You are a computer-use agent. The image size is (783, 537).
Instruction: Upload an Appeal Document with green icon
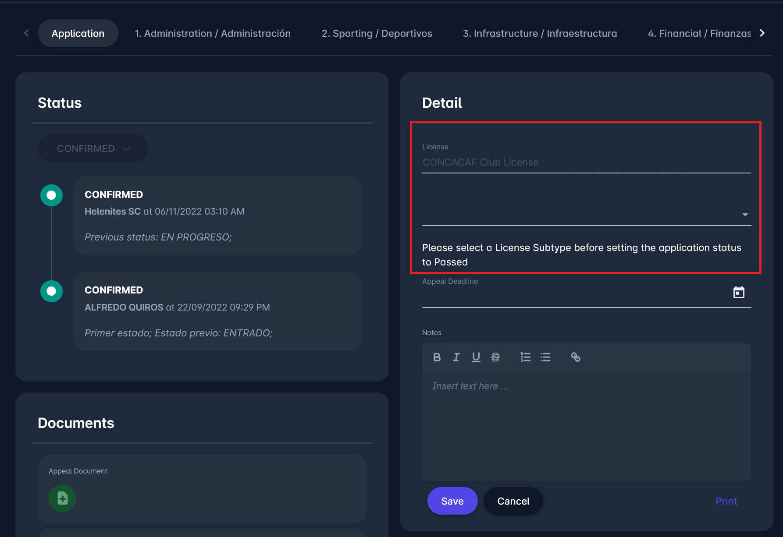click(x=62, y=498)
